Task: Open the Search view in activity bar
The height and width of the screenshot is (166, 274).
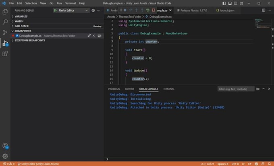Action: 5,22
